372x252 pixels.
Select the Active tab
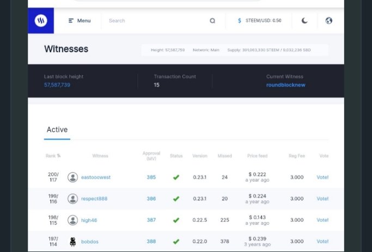pyautogui.click(x=57, y=130)
